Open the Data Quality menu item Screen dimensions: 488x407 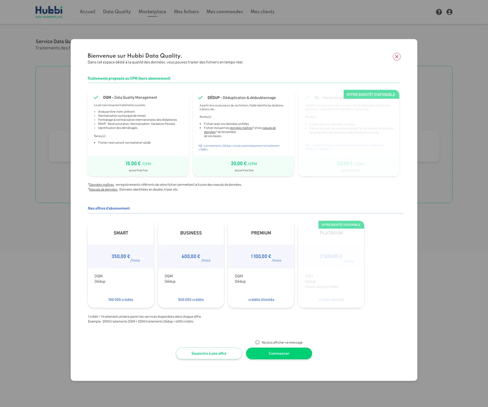tap(117, 11)
